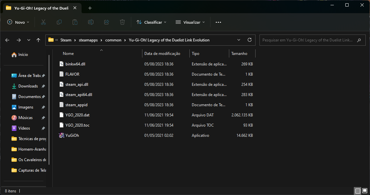Expand chevron after steamapps in breadcrumb
The width and height of the screenshot is (370, 195).
pos(102,40)
